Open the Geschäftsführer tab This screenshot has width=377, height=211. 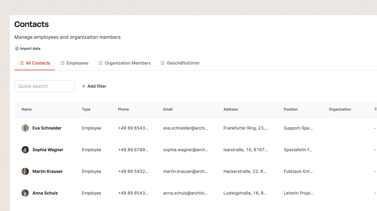(x=180, y=63)
